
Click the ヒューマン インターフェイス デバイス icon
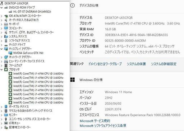pyautogui.click(x=6, y=61)
